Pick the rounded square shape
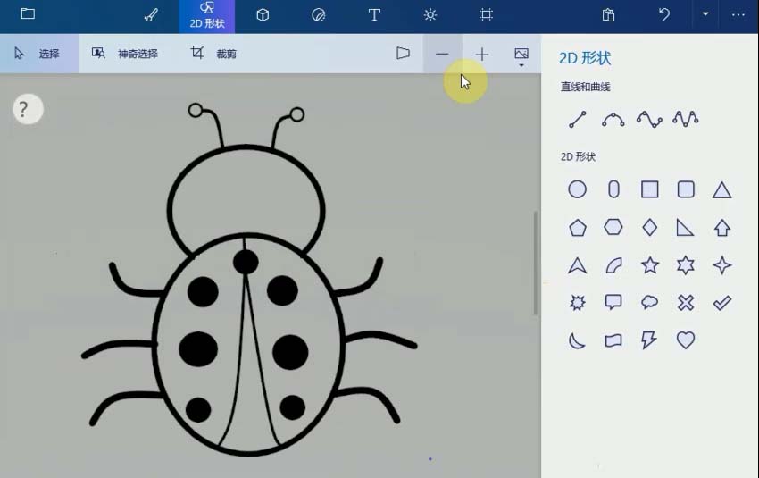Viewport: 759px width, 478px height. tap(686, 189)
